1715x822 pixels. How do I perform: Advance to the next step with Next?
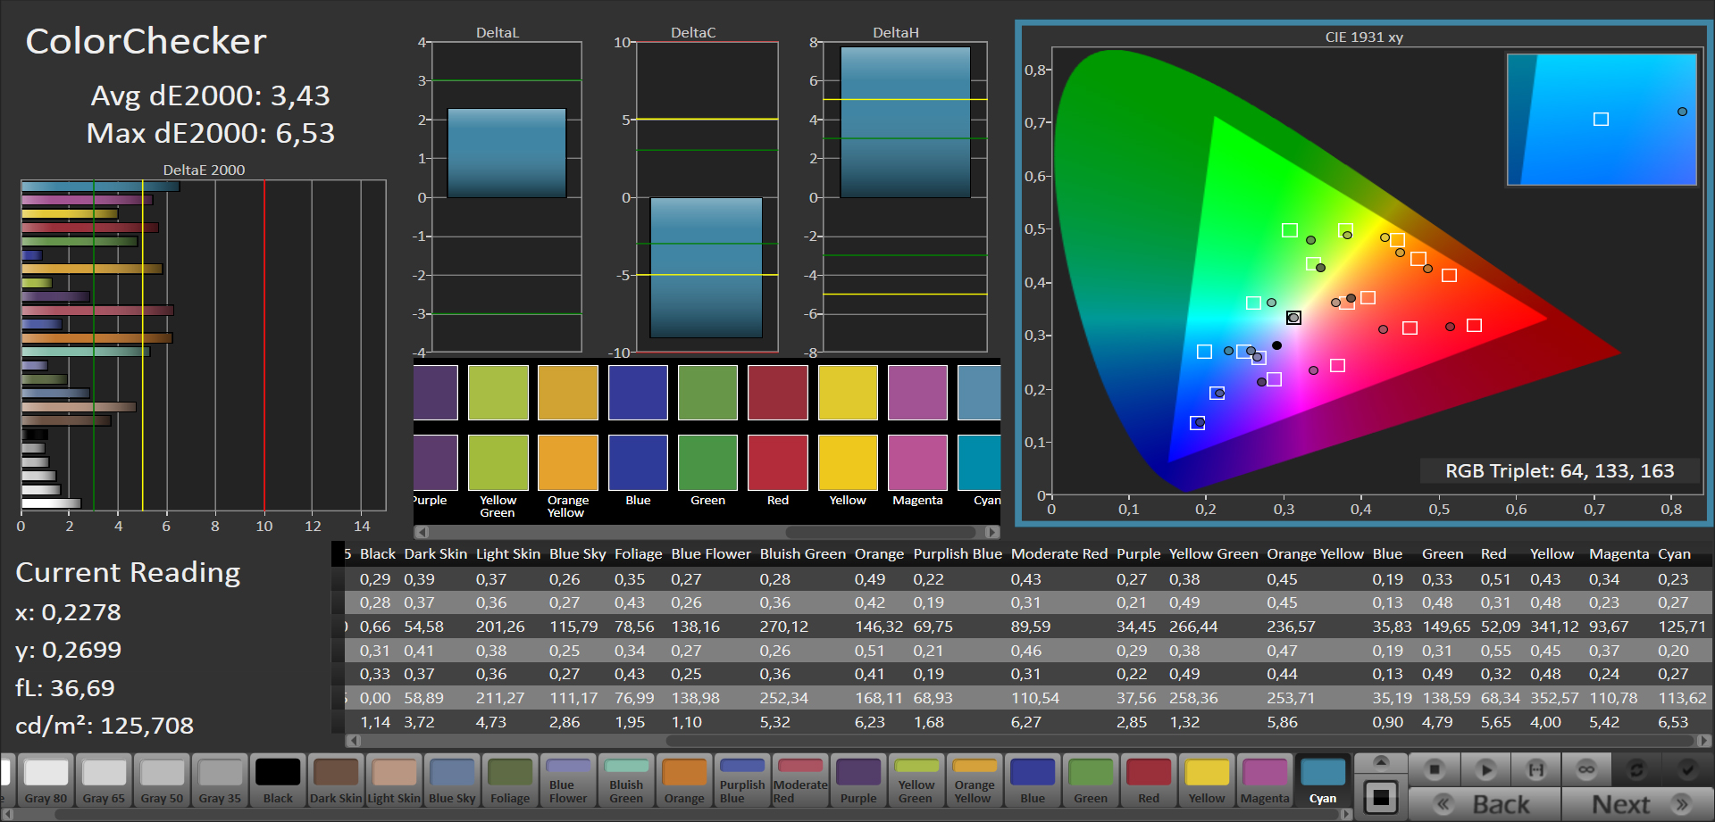click(x=1637, y=804)
